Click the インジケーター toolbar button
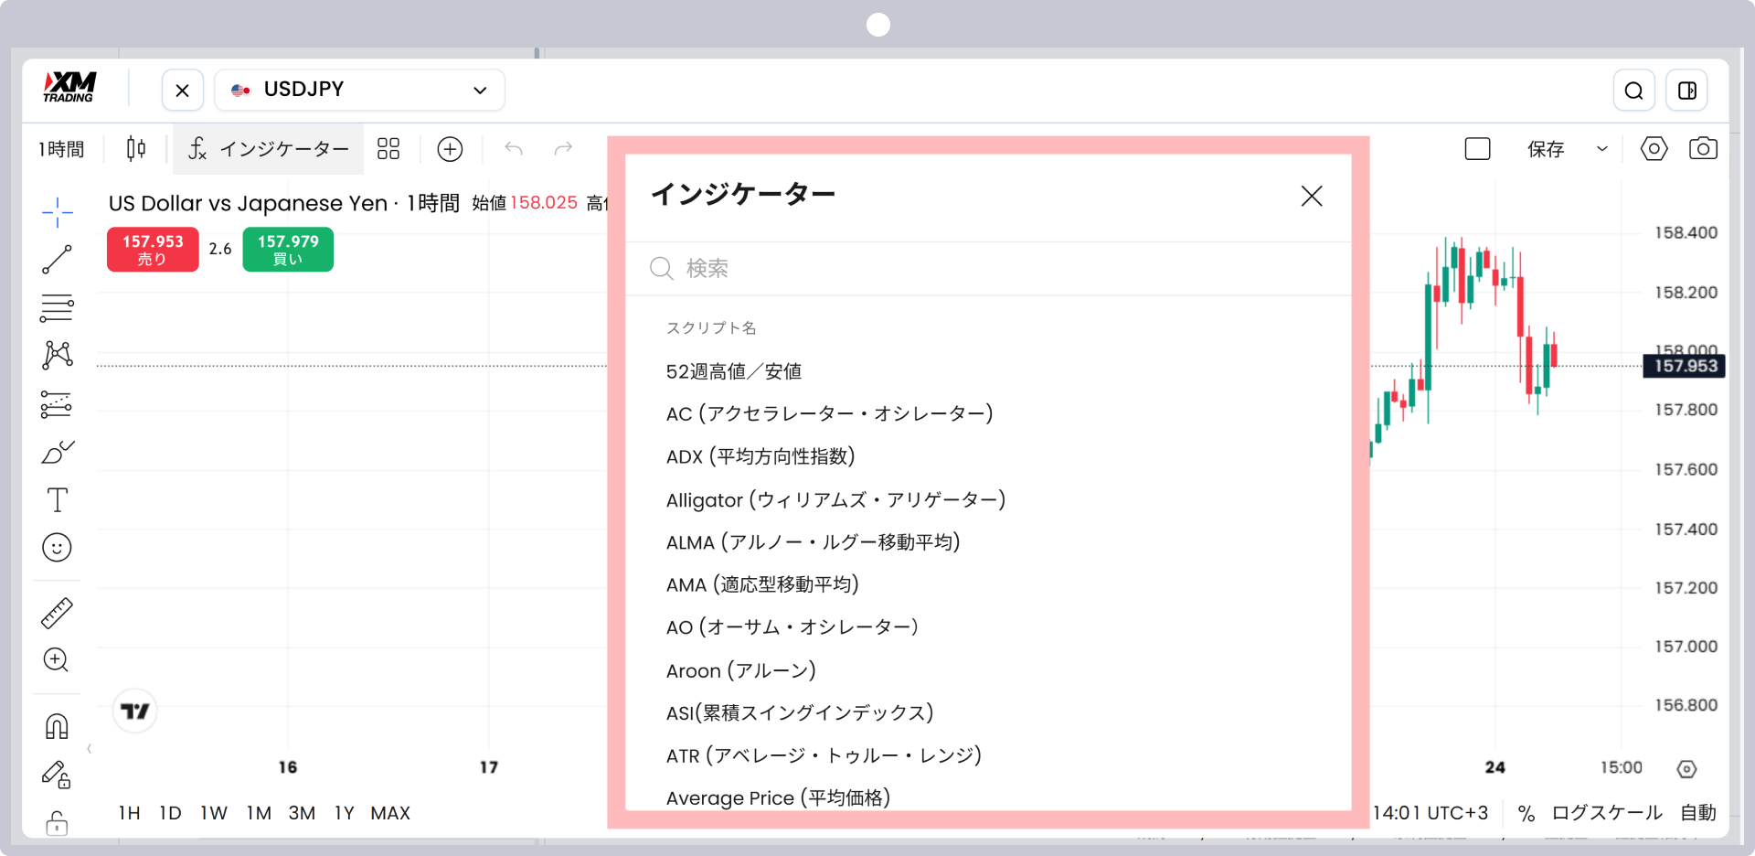The height and width of the screenshot is (856, 1755). 269,149
